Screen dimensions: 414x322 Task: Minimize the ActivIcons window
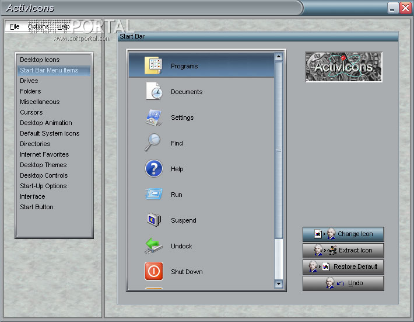coord(392,8)
